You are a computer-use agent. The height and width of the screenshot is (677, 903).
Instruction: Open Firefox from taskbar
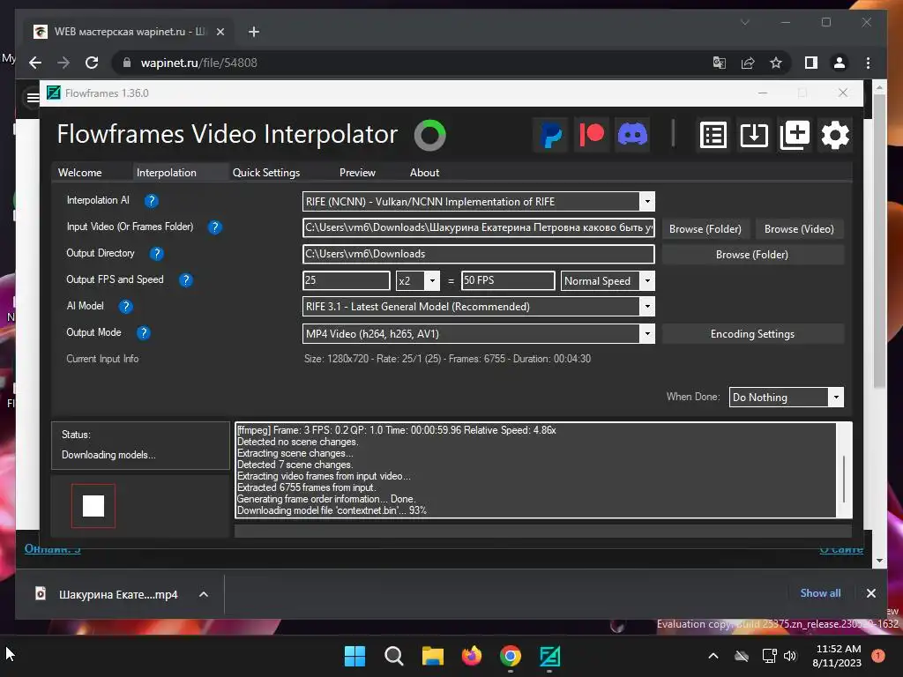click(x=472, y=656)
